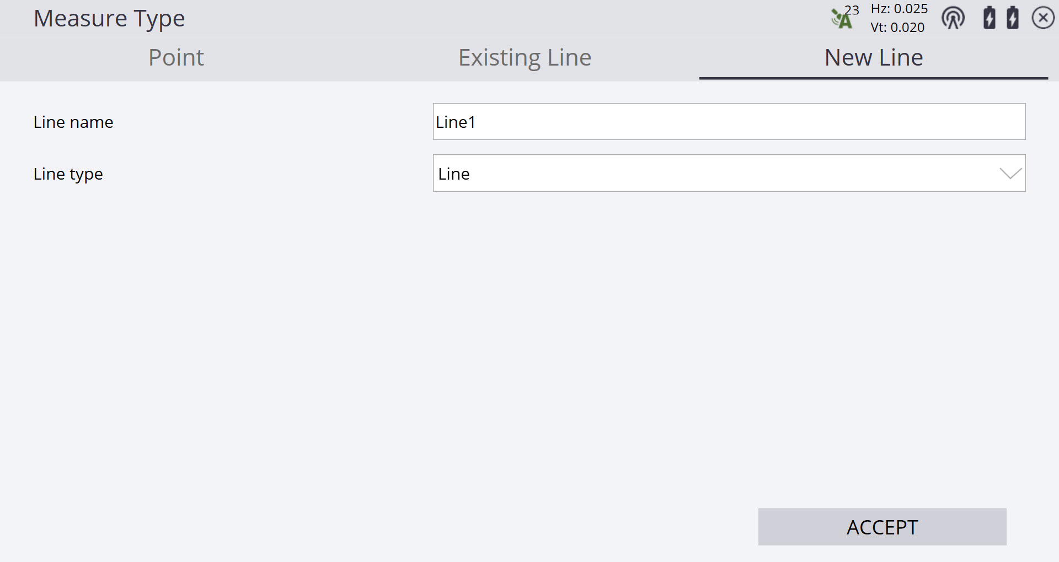Tap the base station radio signal icon
The image size is (1059, 562).
953,18
